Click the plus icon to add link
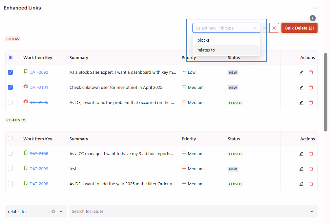Image resolution: width=330 pixels, height=224 pixels. click(313, 18)
